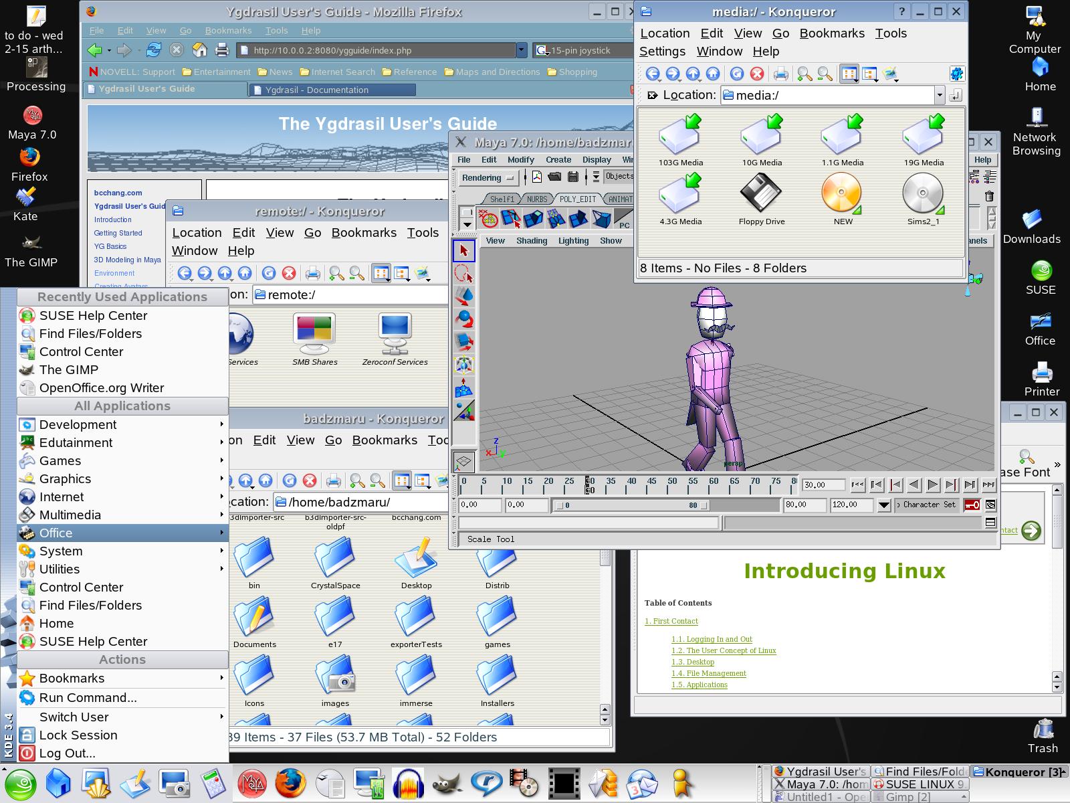The width and height of the screenshot is (1070, 803).
Task: Click Firefox reload page button
Action: (154, 50)
